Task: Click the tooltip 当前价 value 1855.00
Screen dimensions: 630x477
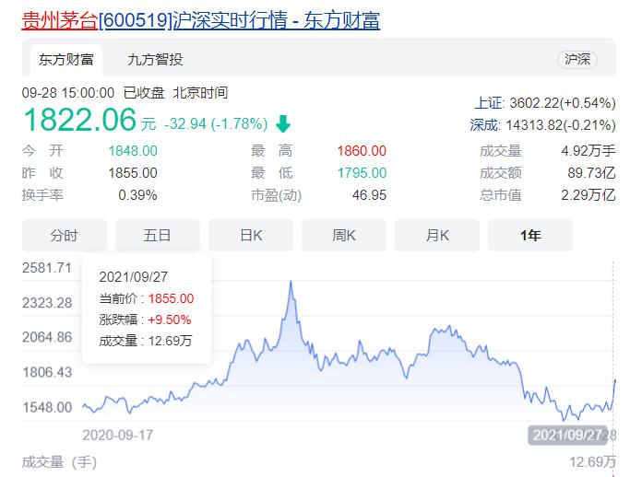Action: [x=172, y=298]
